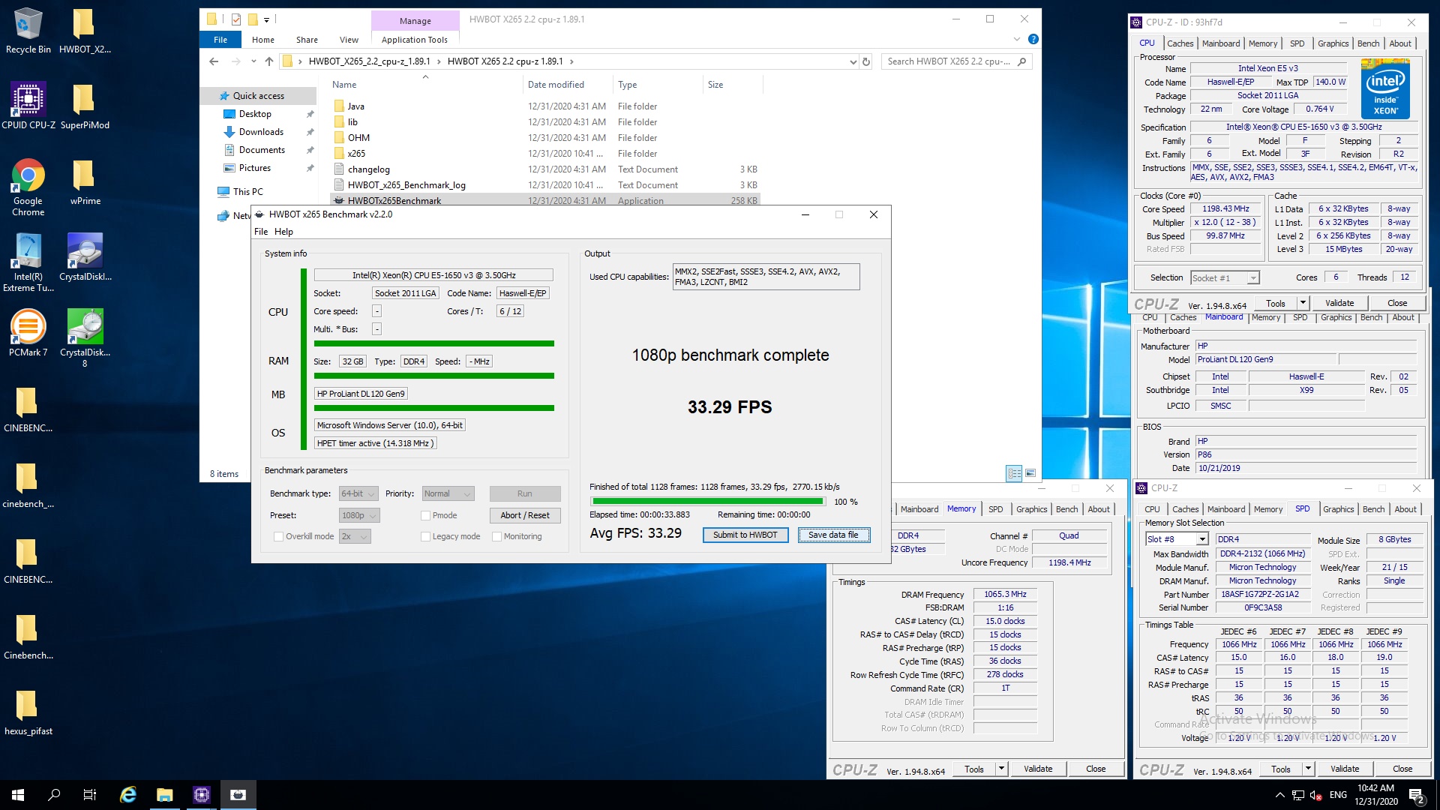Switch Explorer to details view icon
The height and width of the screenshot is (810, 1440).
(x=1014, y=473)
